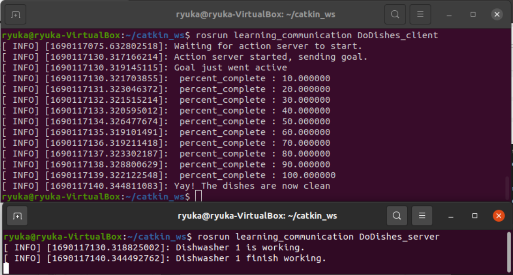Click the 'percent_complete : 40.000000' line
This screenshot has height=275, width=513.
[x=255, y=111]
